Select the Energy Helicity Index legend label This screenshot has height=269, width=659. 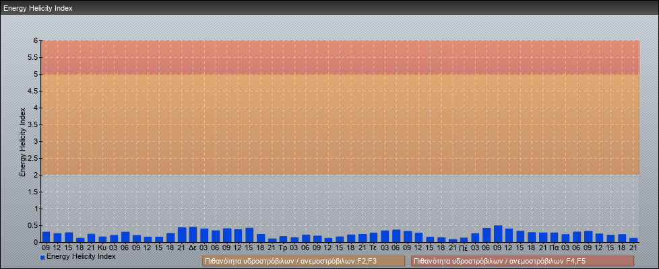pos(81,256)
